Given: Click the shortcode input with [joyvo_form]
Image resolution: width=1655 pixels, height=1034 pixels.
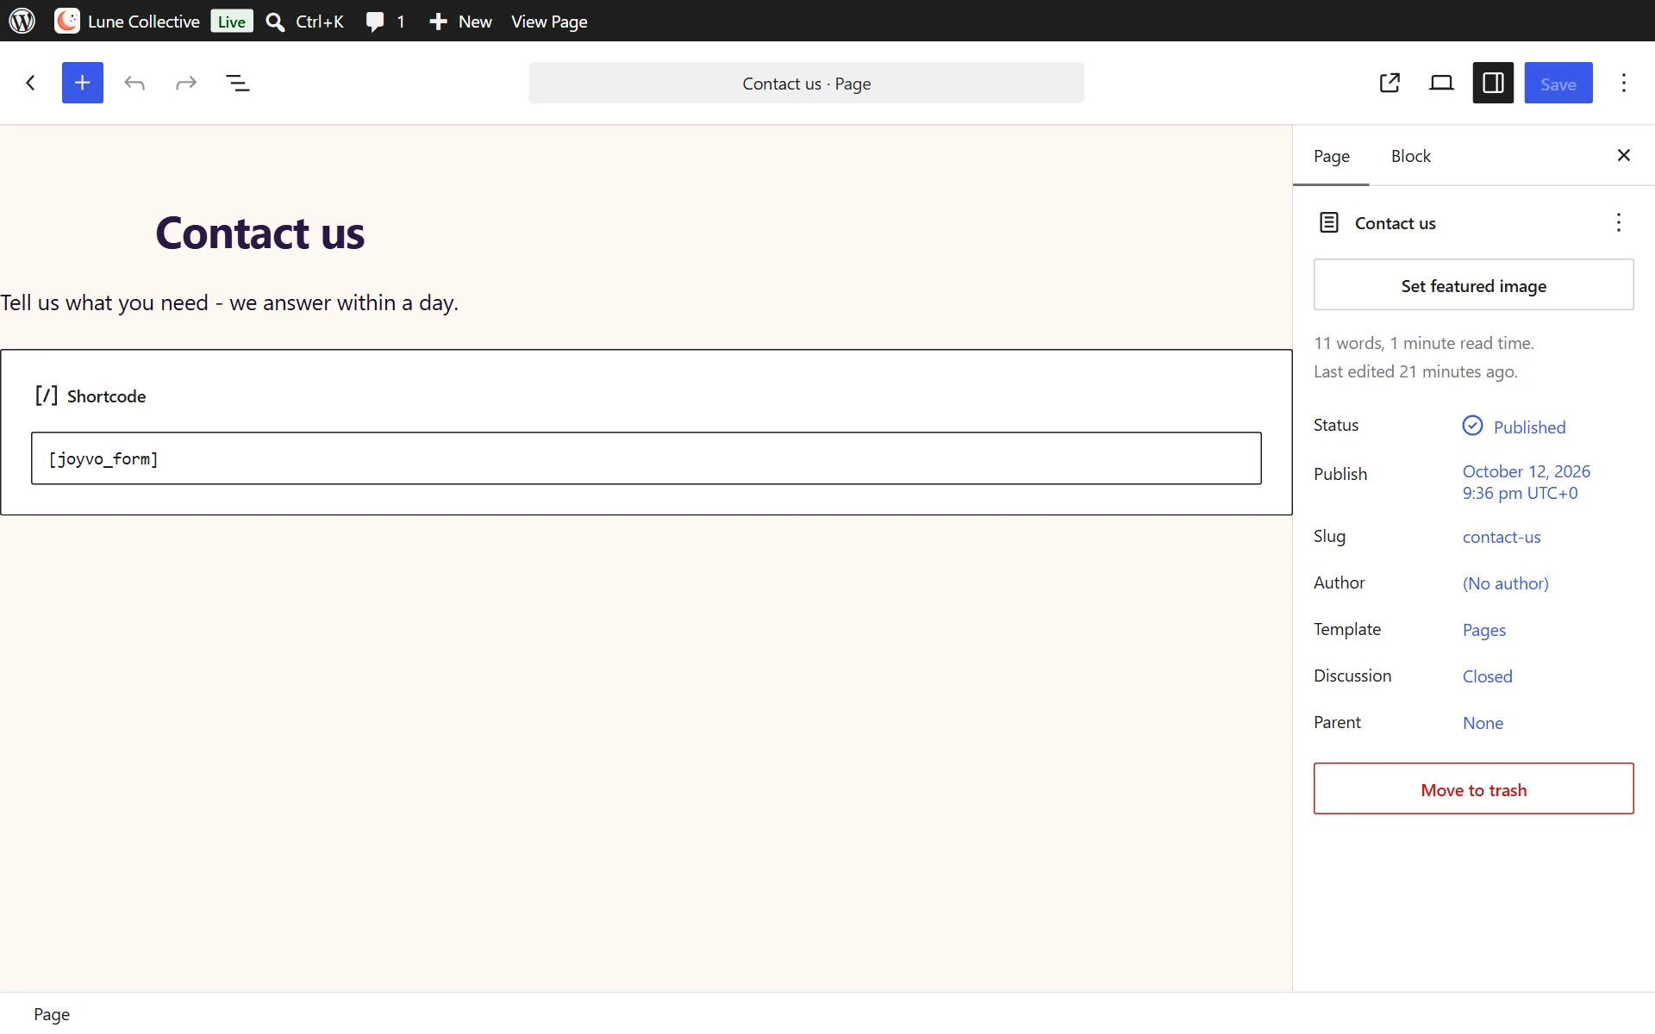Looking at the screenshot, I should click(646, 458).
